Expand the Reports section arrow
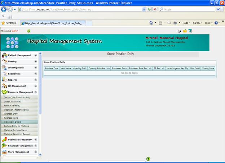 [35, 80]
